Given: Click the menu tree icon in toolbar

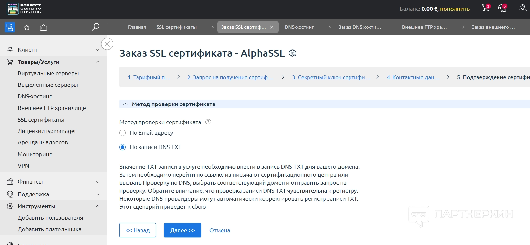Looking at the screenshot, I should click(x=10, y=27).
